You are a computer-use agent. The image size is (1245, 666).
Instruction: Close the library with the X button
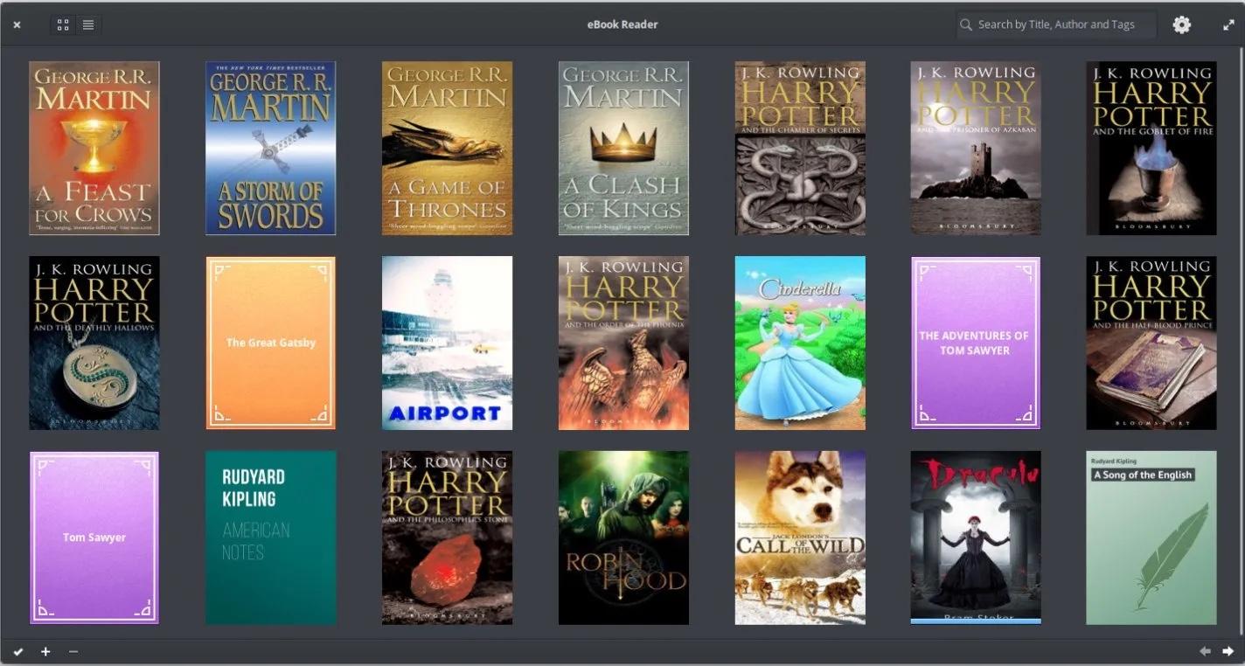click(16, 24)
